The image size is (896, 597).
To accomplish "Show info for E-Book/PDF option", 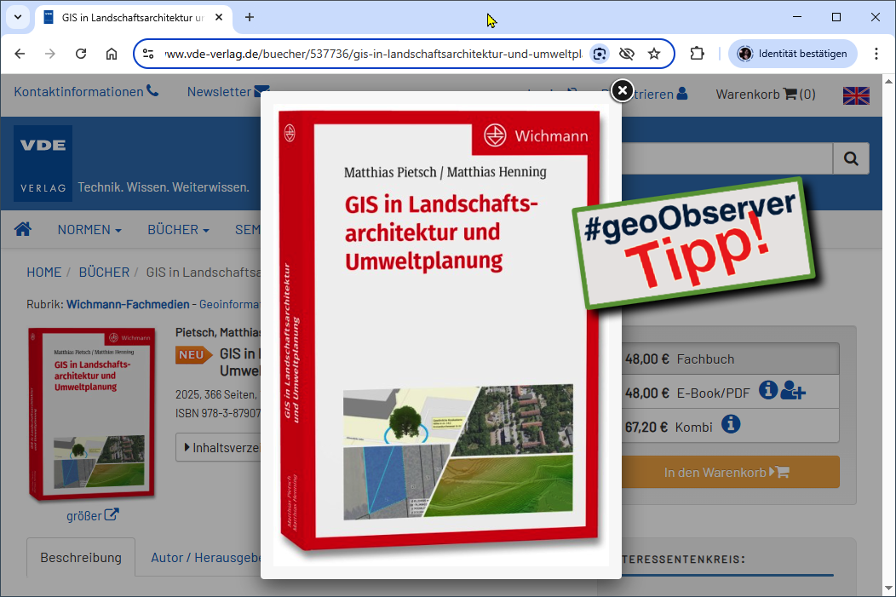I will pyautogui.click(x=768, y=390).
